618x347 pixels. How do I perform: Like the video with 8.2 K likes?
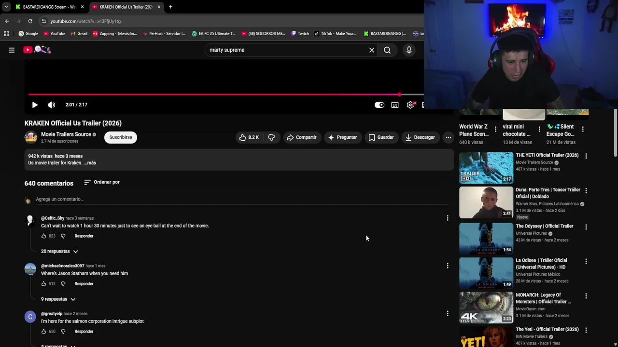(249, 137)
